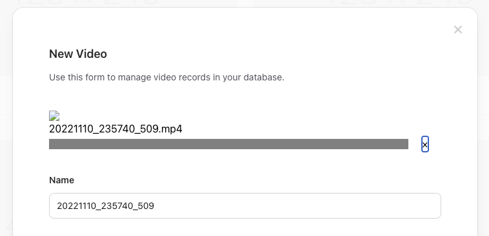Click the Name field label

(x=62, y=180)
